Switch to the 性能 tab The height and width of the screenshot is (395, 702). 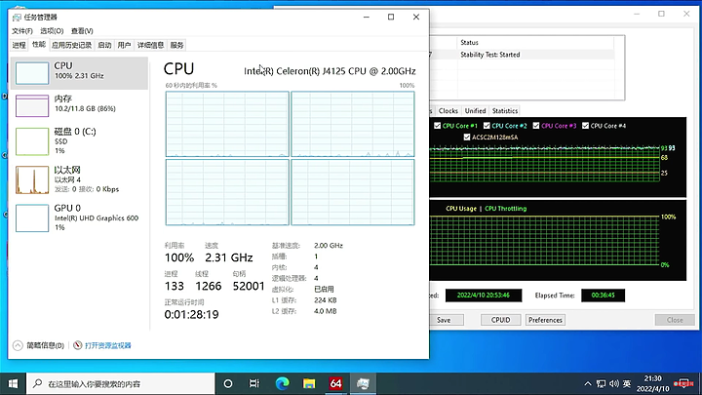click(x=38, y=44)
